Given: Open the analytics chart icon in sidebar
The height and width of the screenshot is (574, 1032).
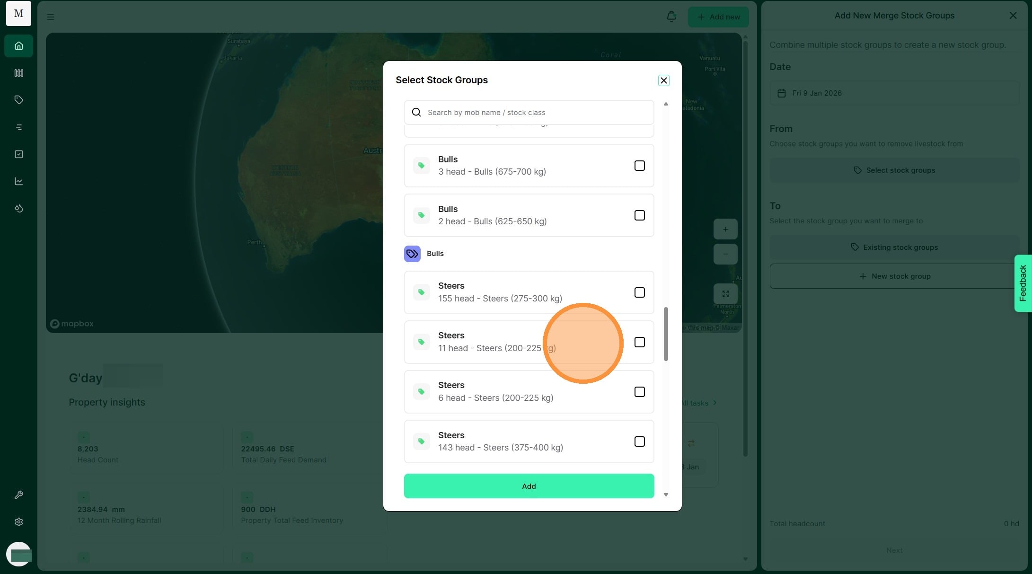Looking at the screenshot, I should pyautogui.click(x=19, y=181).
